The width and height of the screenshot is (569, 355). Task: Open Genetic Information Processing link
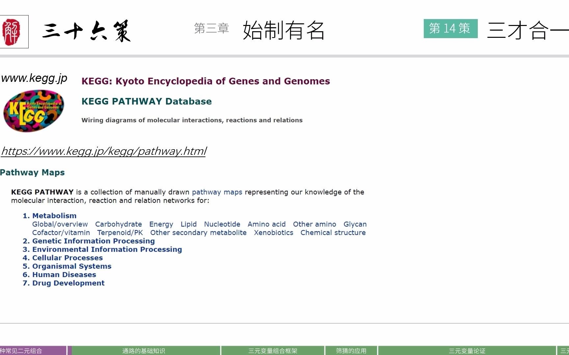pos(94,241)
